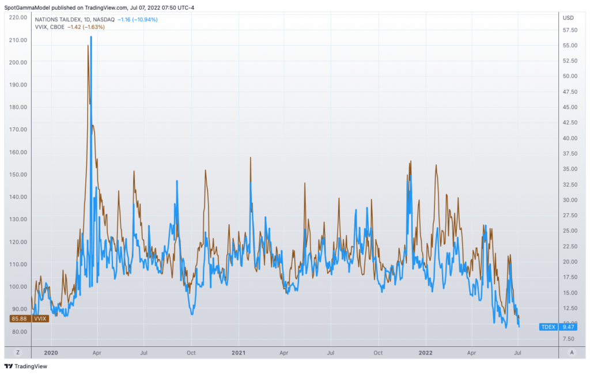
Task: Click the brown 85.88 price value tag
Action: (x=20, y=319)
